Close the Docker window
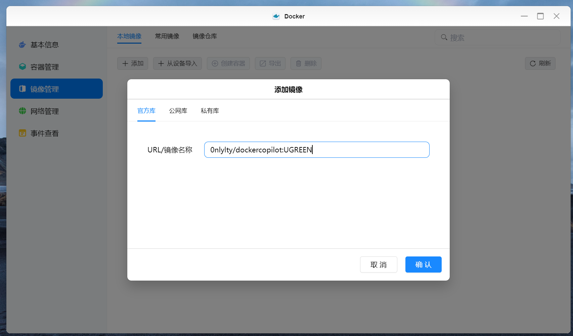 (557, 16)
